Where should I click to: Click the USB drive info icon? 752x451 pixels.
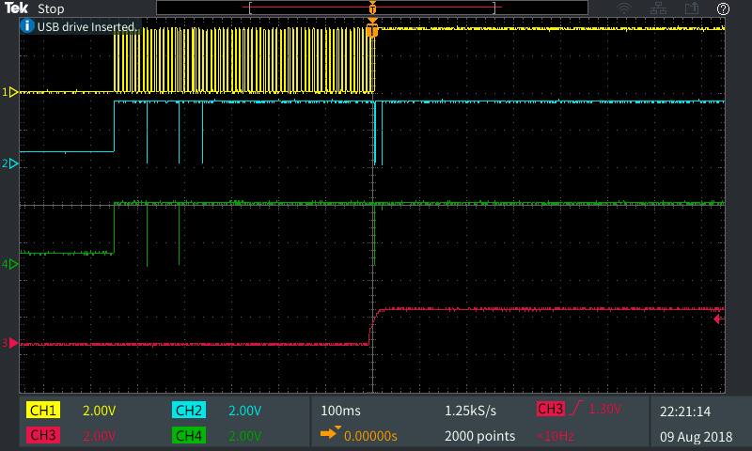coord(27,25)
